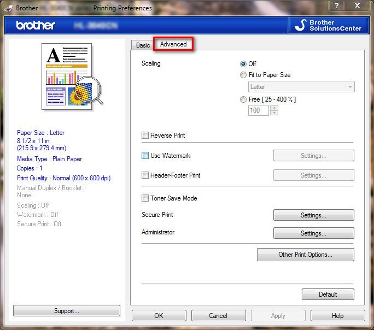Open Other Print Options dialog
Image resolution: width=374 pixels, height=330 pixels.
(x=305, y=255)
